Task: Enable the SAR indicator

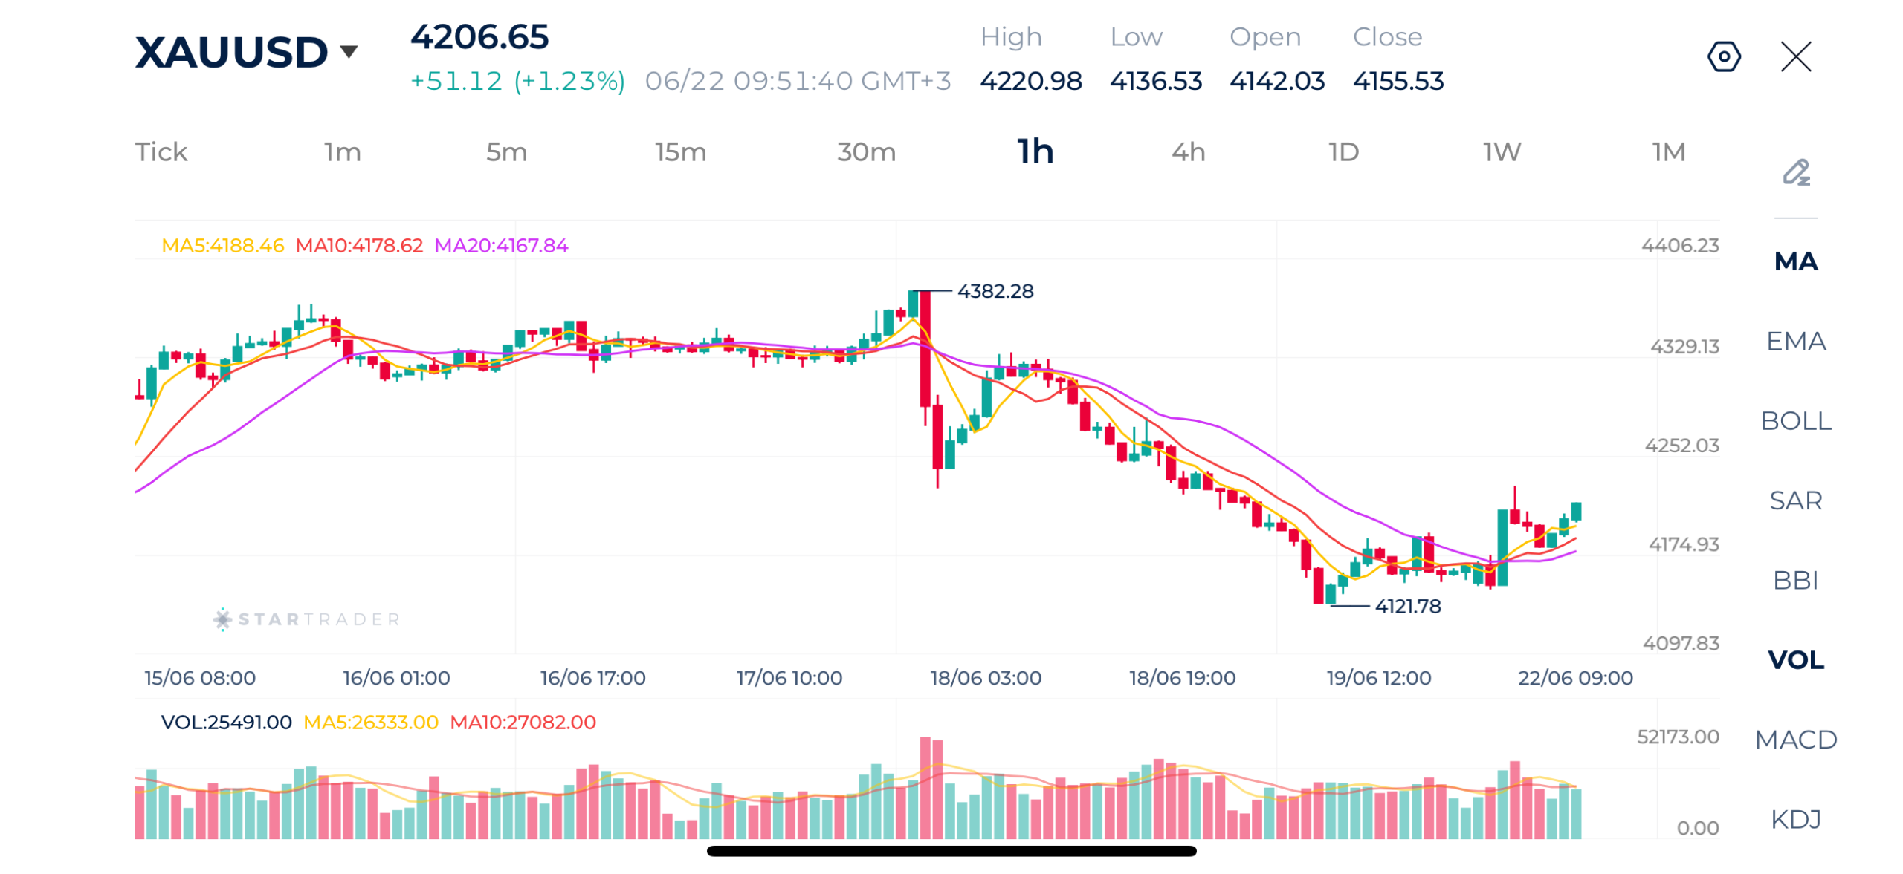Action: pyautogui.click(x=1794, y=499)
